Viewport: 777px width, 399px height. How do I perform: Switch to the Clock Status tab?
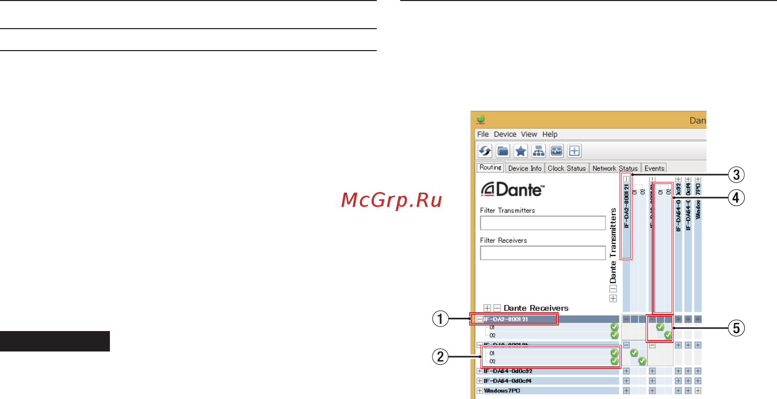coord(567,168)
